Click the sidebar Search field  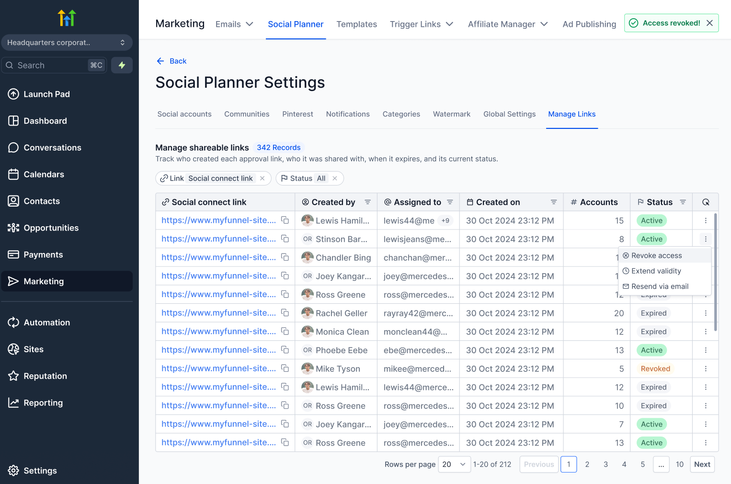coord(54,65)
